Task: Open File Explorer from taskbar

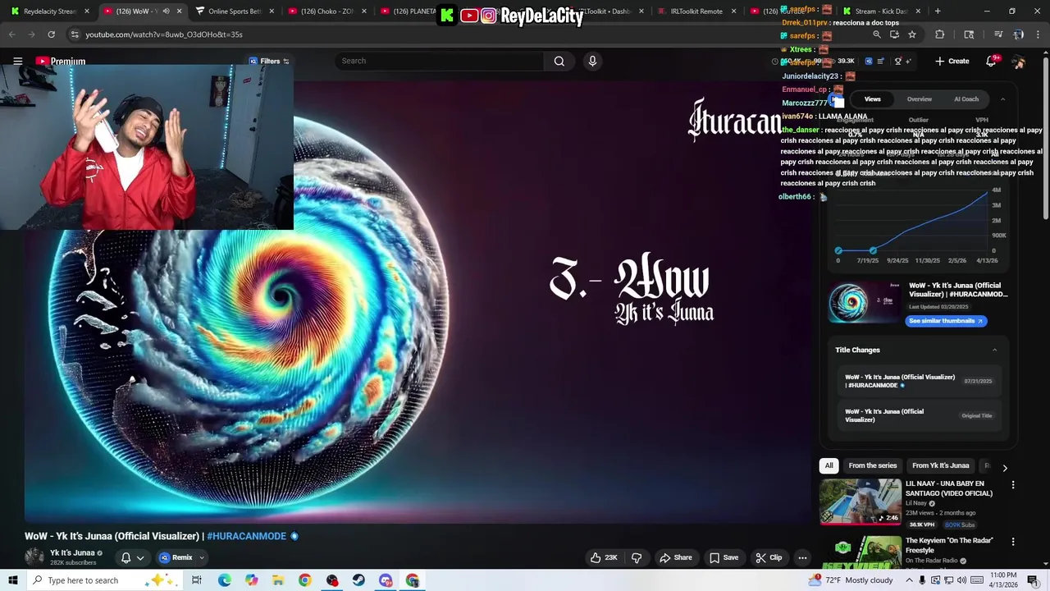Action: (x=278, y=580)
